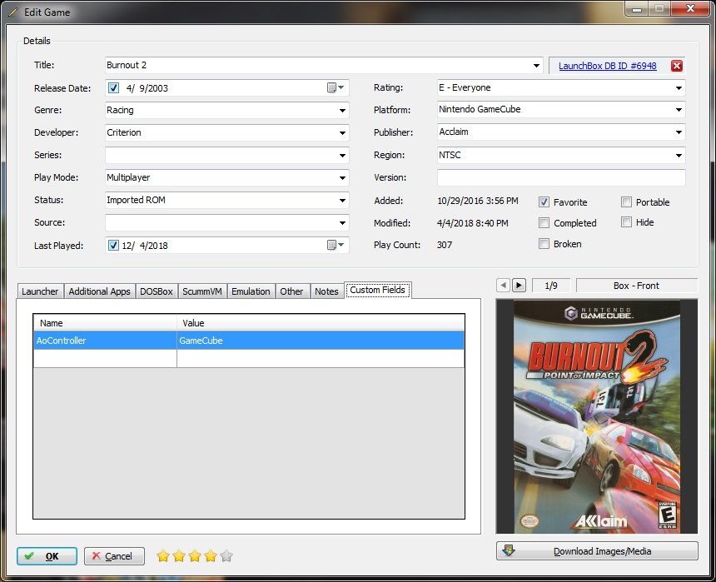The width and height of the screenshot is (716, 582).
Task: Enable the Hide checkbox
Action: (626, 222)
